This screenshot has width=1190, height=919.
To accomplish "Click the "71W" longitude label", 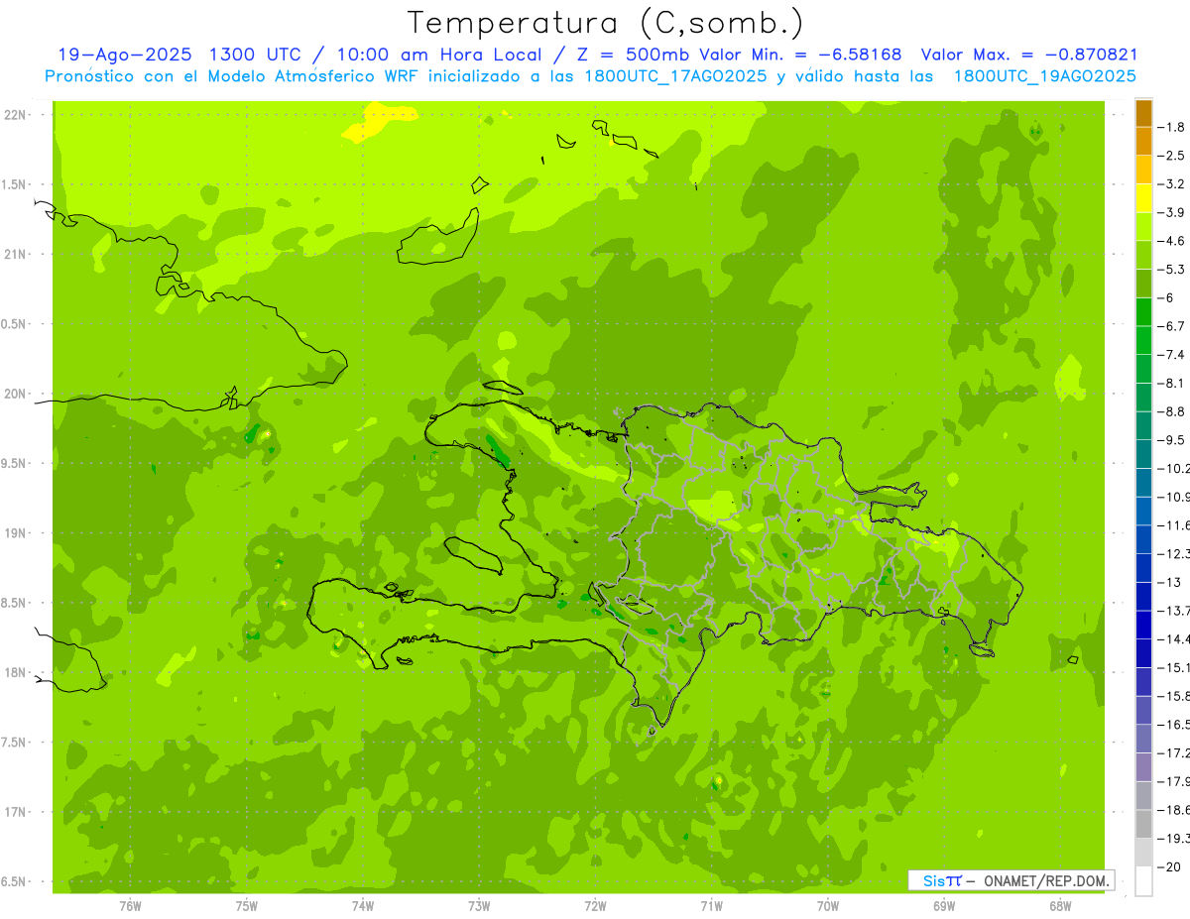I will [711, 905].
